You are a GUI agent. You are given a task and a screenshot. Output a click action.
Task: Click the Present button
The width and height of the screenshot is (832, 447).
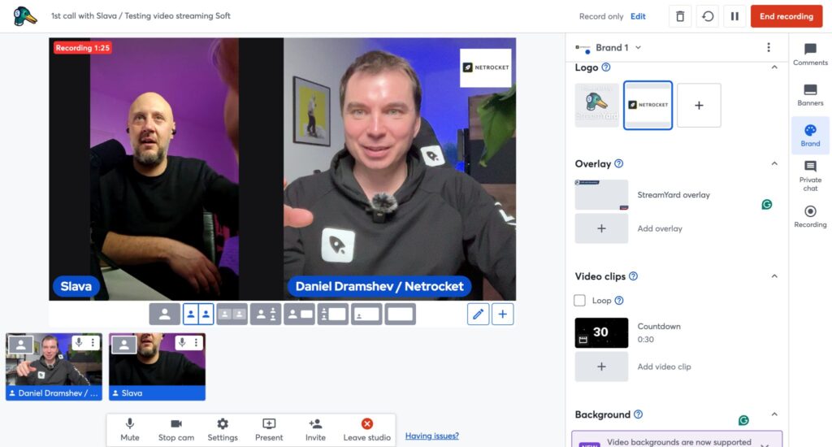tap(269, 429)
